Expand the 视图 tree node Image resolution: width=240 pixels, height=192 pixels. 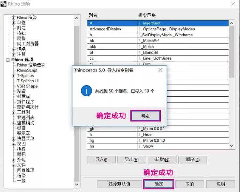(x=13, y=144)
